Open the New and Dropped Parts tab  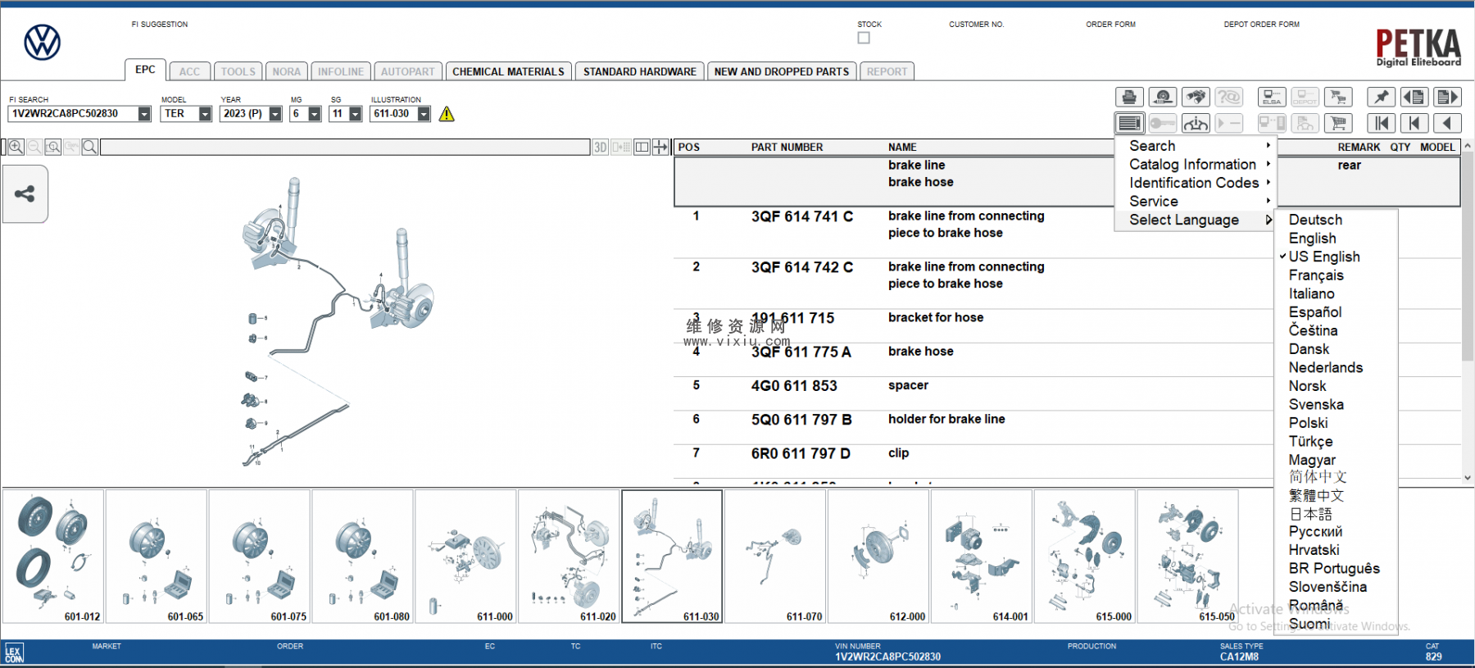(782, 72)
